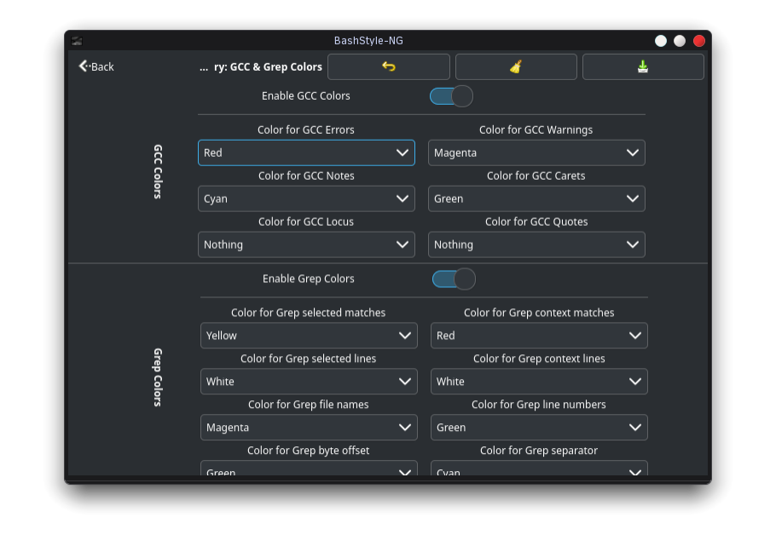Image resolution: width=776 pixels, height=558 pixels.
Task: Open the GCC Locus color dropdown
Action: coord(306,244)
